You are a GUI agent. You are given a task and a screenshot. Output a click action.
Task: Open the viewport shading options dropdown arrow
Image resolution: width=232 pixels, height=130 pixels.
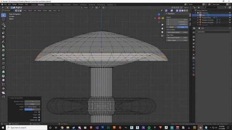click(x=189, y=10)
